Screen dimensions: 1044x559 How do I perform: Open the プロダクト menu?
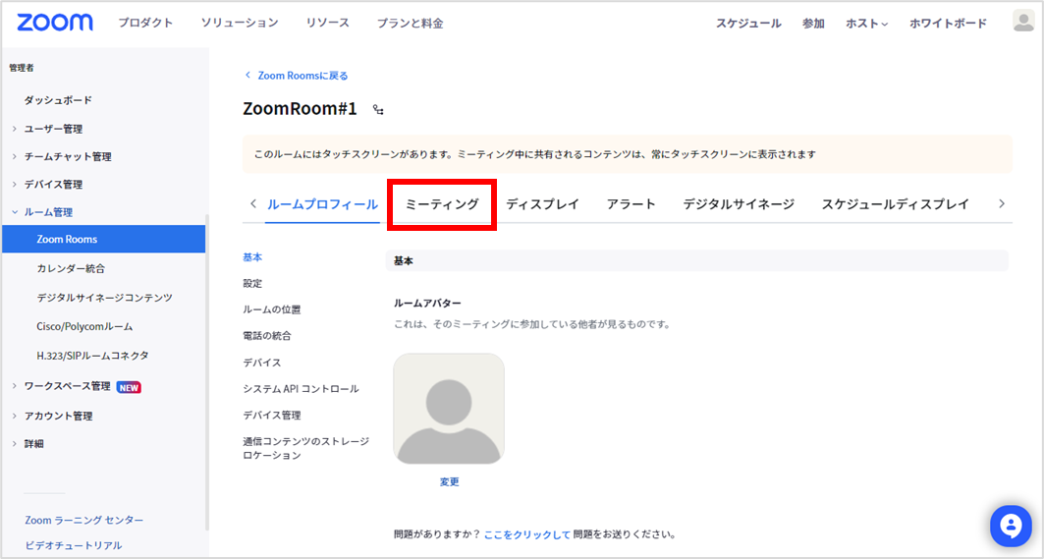pos(145,23)
